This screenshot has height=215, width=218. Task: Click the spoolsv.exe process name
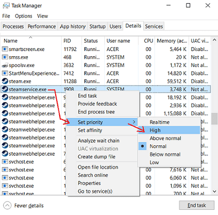click(22, 65)
